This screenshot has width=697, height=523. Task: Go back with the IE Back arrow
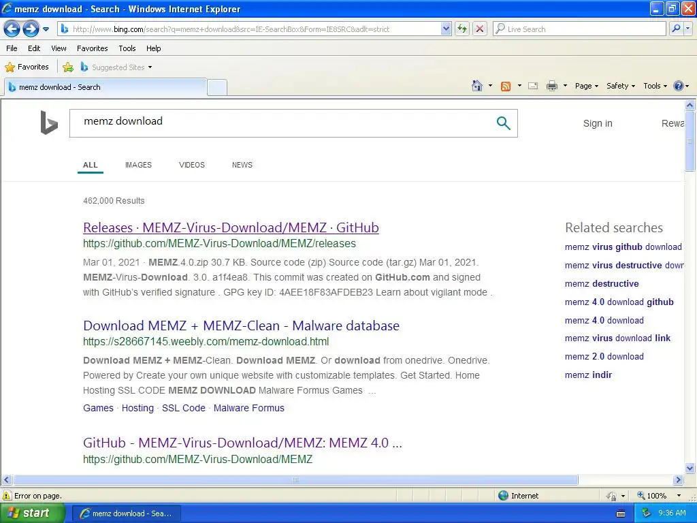[12, 29]
